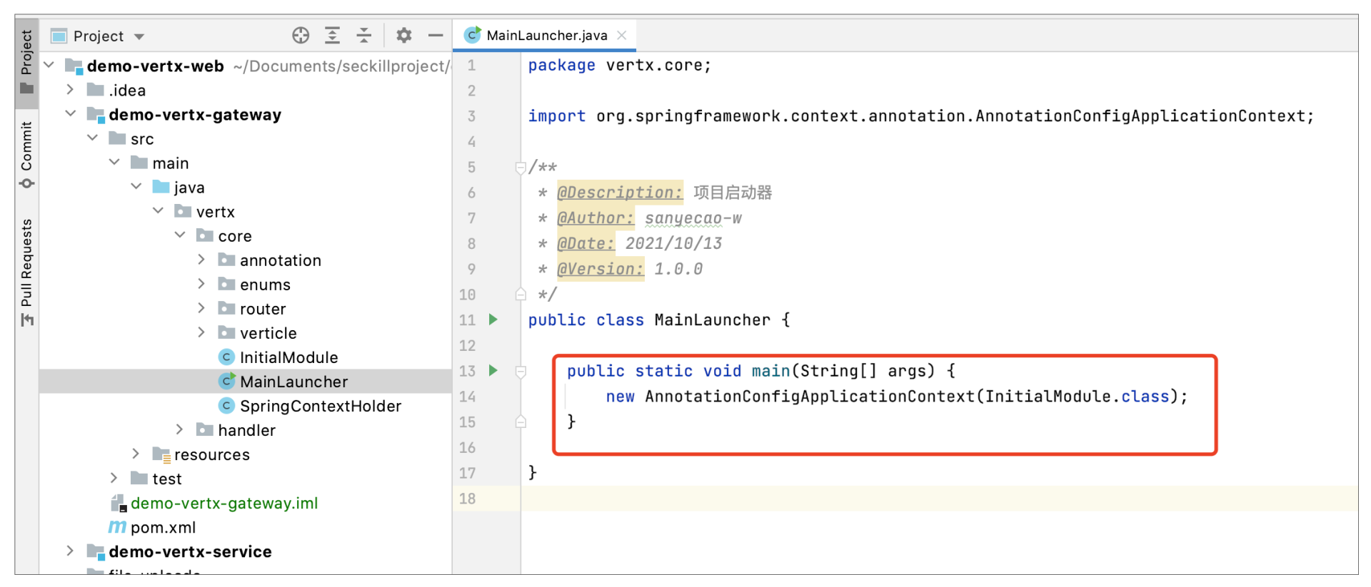Select pom.xml in the project tree
Image resolution: width=1371 pixels, height=587 pixels.
click(163, 527)
